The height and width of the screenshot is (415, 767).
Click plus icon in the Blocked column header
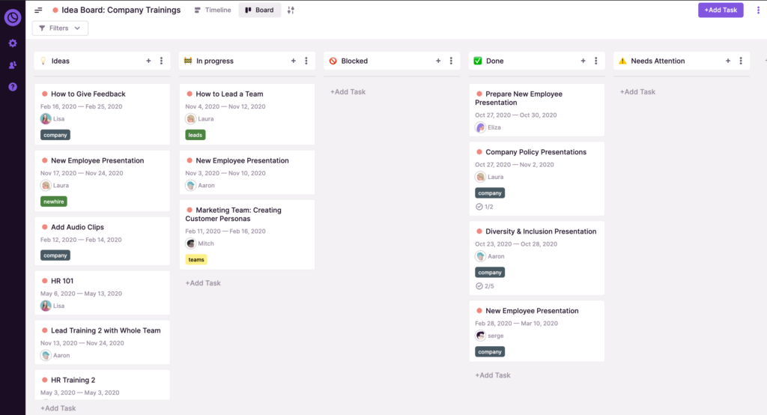point(438,61)
